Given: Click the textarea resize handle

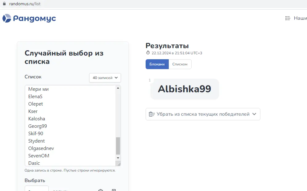Looking at the screenshot, I should pos(119,164).
